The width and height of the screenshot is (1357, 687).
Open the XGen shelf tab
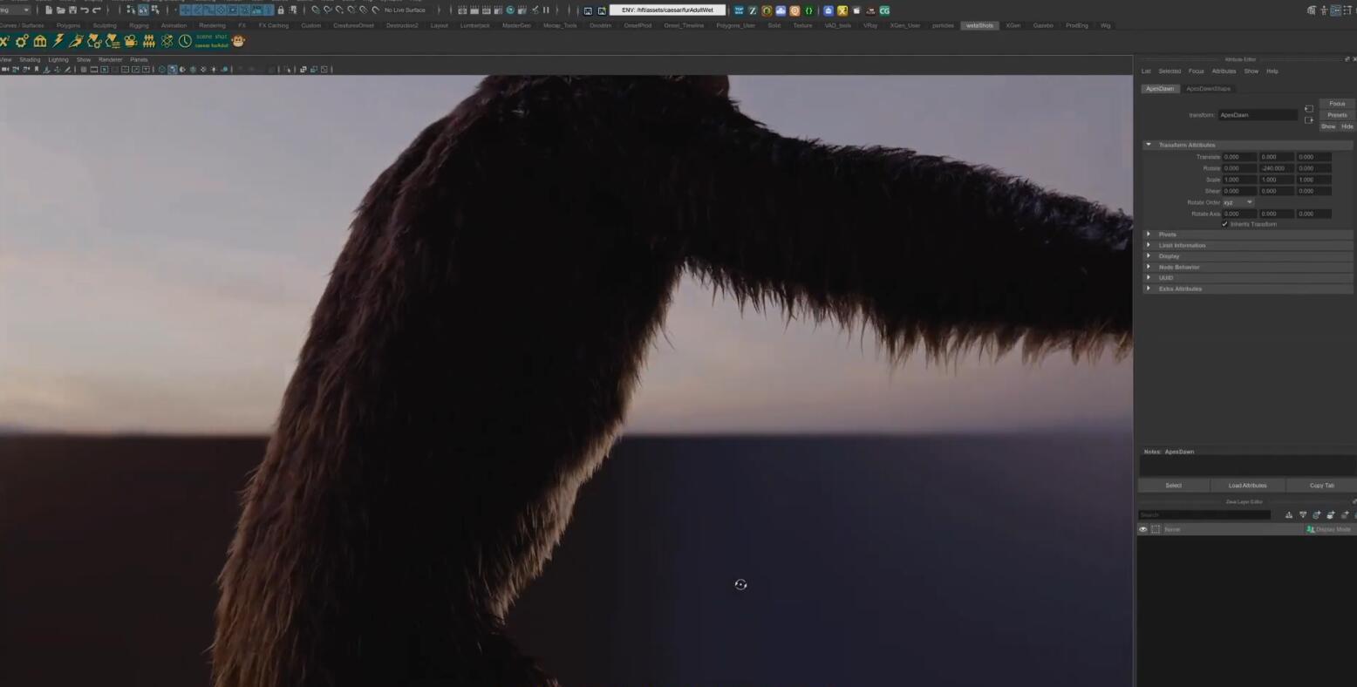pyautogui.click(x=1013, y=25)
